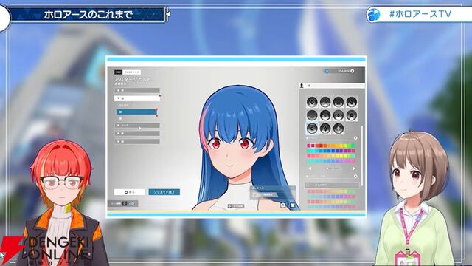Viewport: 472px width, 266px height.
Task: Toggle the view mode switch at bottom-left
Action: pyautogui.click(x=128, y=204)
